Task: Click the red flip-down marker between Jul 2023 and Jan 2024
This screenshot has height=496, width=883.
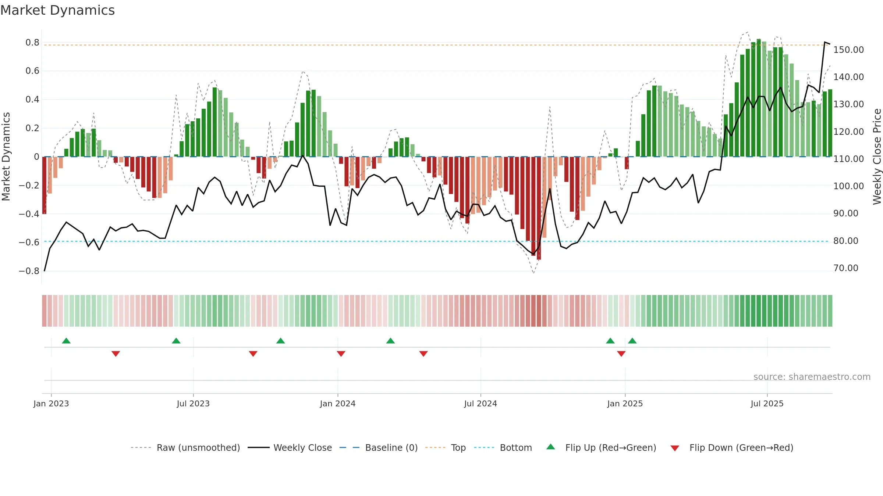Action: coord(253,353)
